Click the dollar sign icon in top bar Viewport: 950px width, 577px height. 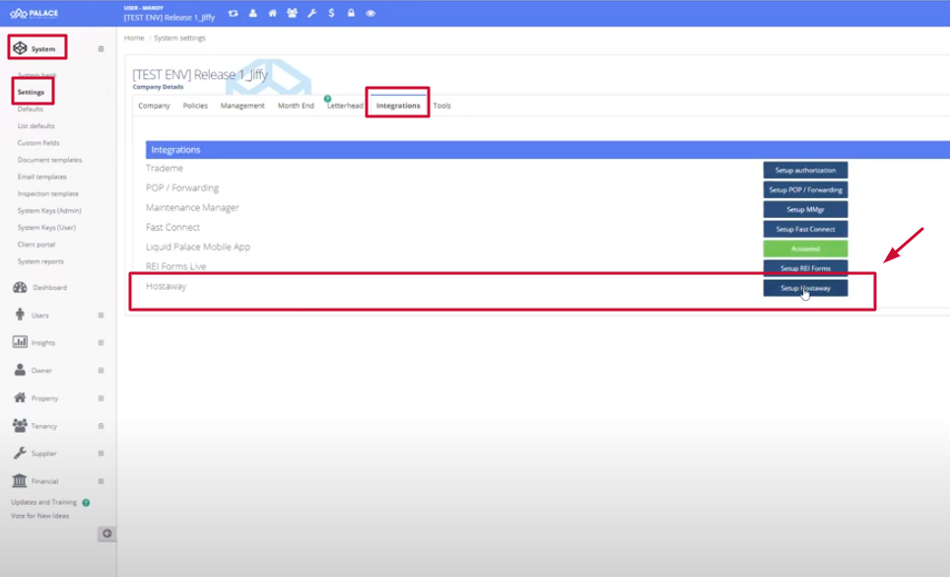[331, 14]
